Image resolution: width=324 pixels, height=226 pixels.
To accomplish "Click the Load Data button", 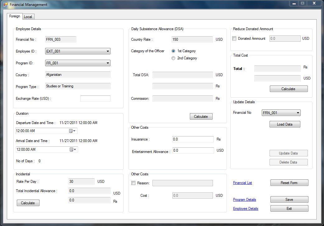I will coord(285,124).
